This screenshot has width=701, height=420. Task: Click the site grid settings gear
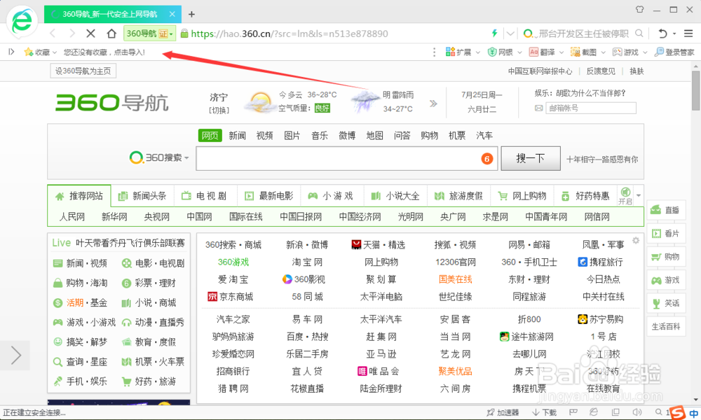(x=636, y=241)
